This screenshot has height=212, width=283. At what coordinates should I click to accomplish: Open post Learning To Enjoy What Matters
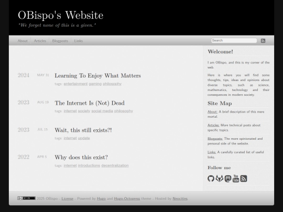click(x=97, y=76)
